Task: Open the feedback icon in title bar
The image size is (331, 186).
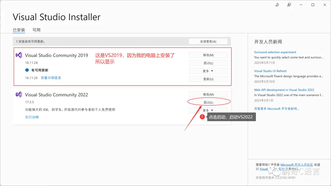Action: click(x=289, y=5)
